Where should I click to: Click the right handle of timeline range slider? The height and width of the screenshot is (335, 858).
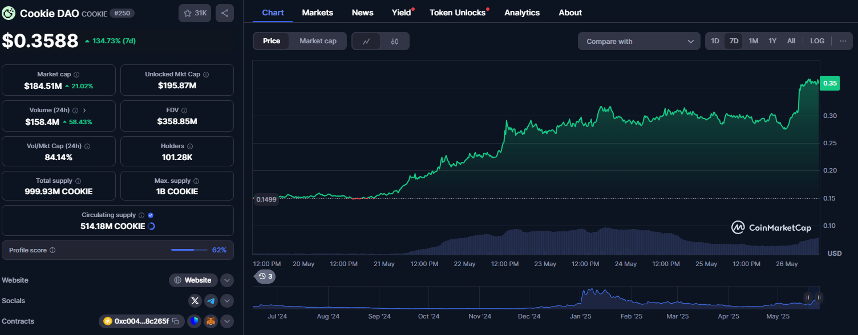pos(819,297)
